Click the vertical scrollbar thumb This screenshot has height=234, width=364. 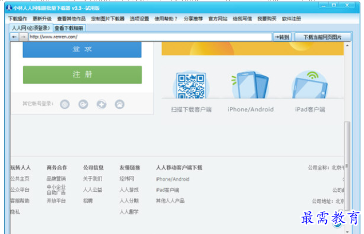point(347,165)
